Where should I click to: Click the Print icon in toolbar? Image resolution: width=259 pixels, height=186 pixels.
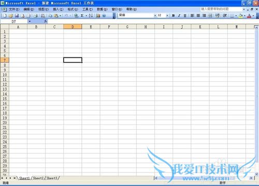[x=35, y=16]
